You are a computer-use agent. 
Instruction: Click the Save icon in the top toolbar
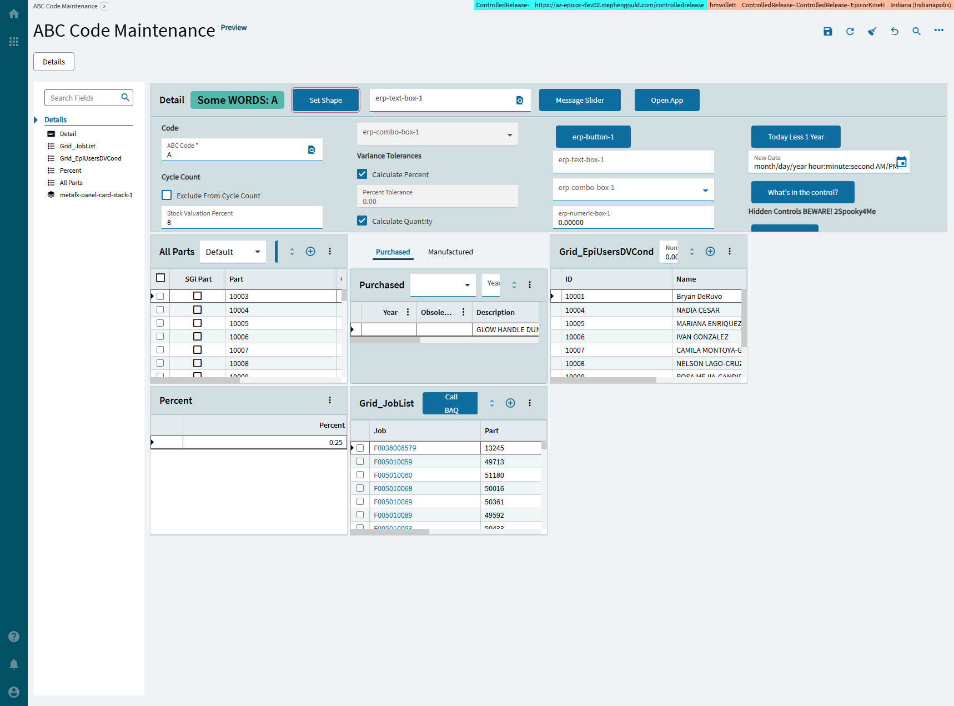[x=827, y=32]
